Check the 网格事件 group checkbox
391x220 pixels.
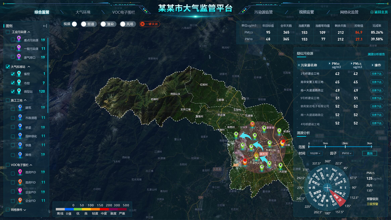[x=8, y=210]
